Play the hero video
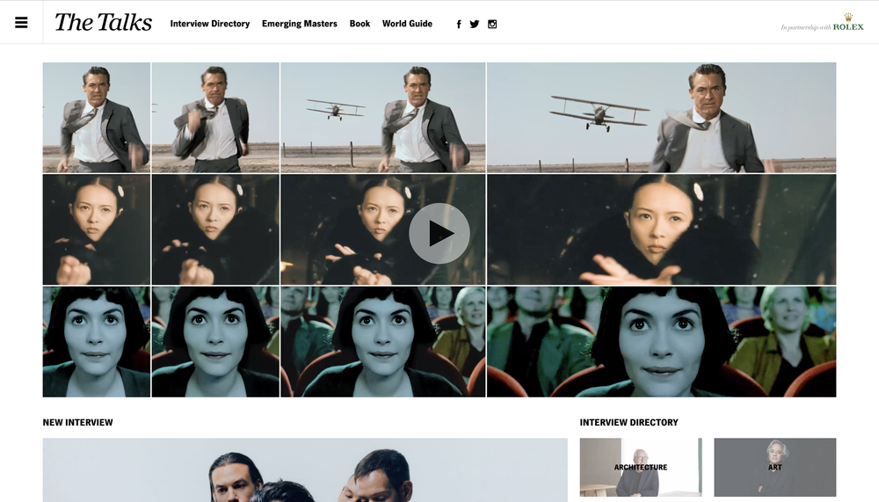This screenshot has height=502, width=879. coord(439,233)
